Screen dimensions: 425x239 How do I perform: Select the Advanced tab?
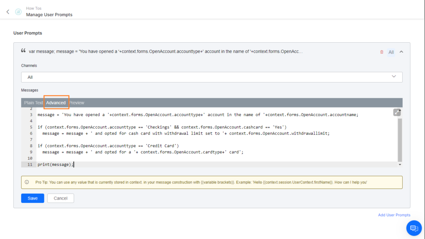tap(56, 102)
